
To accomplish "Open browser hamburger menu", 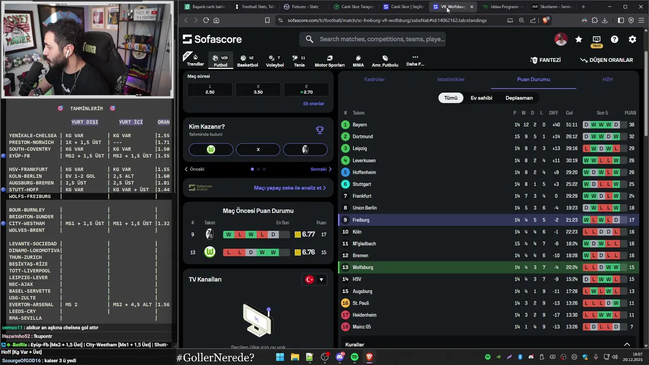I will (x=640, y=20).
